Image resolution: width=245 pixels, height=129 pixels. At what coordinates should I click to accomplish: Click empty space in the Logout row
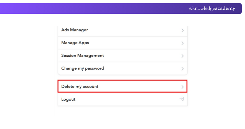(127, 99)
